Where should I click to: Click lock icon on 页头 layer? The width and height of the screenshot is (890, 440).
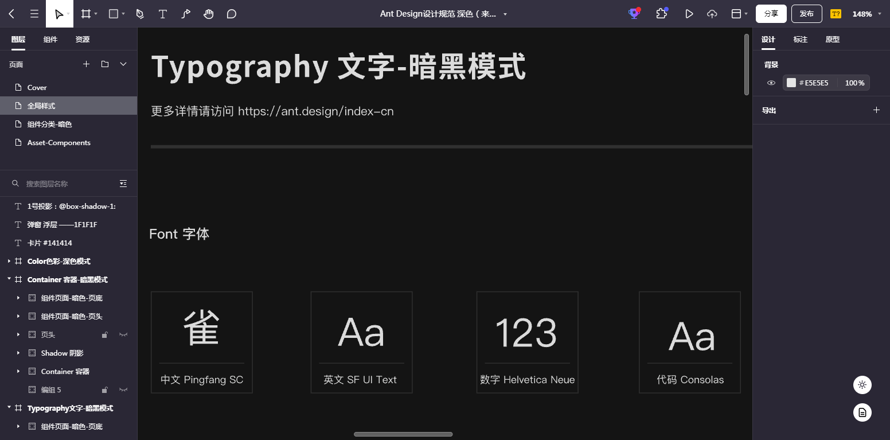[105, 334]
